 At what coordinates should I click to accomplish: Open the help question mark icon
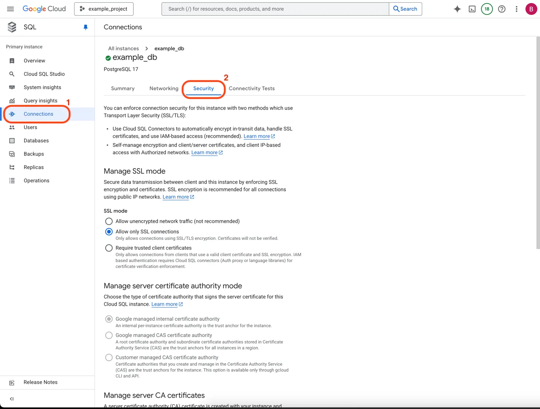[x=502, y=9]
